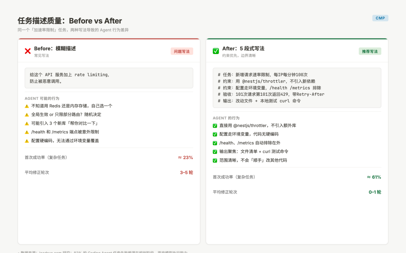Viewport: 406px width, 253px height.
Task: Click the green checkmark icon beside After heading
Action: coord(216,51)
